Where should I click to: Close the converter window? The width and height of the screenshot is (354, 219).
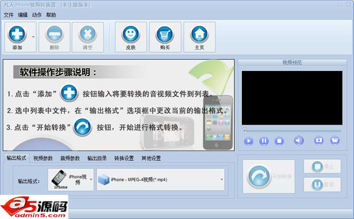pyautogui.click(x=349, y=4)
